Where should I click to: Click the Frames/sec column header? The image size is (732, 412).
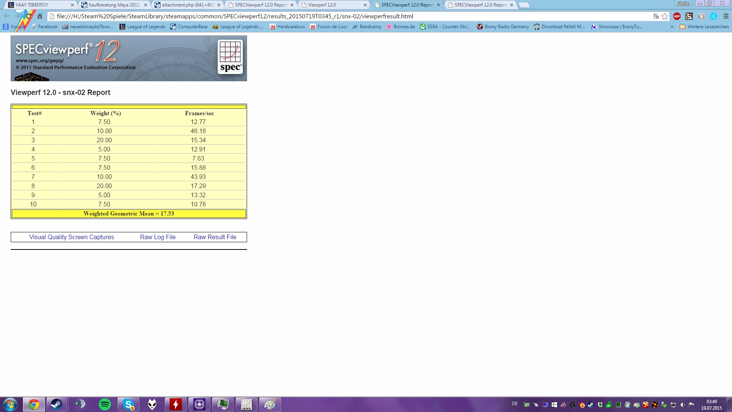(x=199, y=113)
